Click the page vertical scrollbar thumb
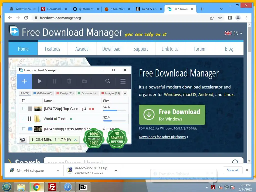 click(249, 39)
